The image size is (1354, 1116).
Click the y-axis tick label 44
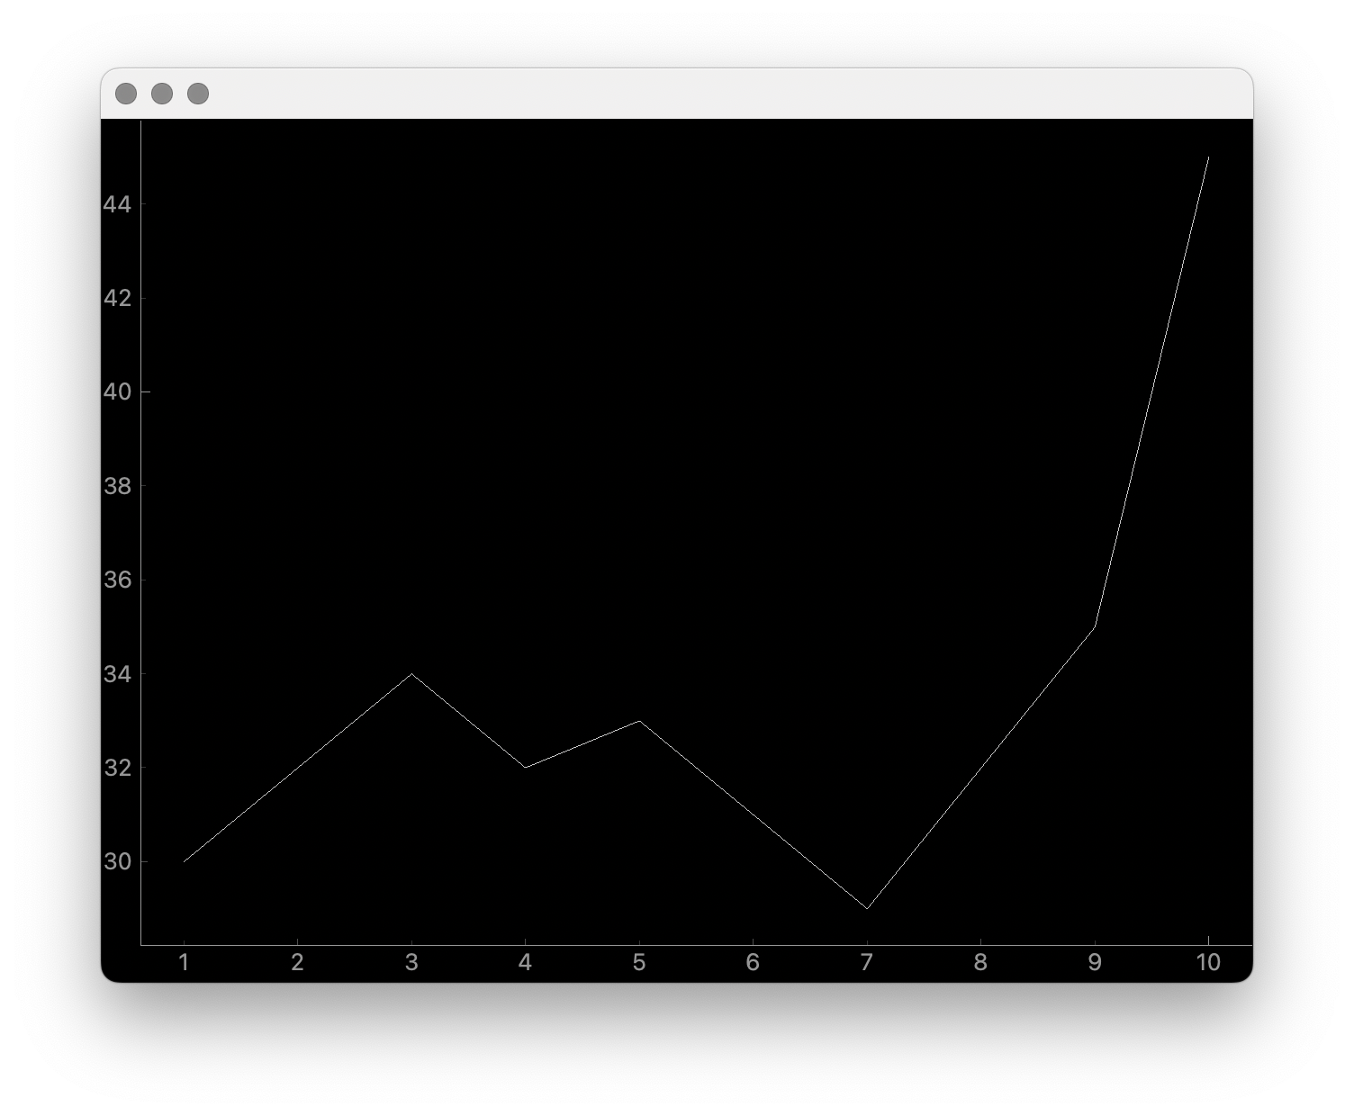(117, 204)
